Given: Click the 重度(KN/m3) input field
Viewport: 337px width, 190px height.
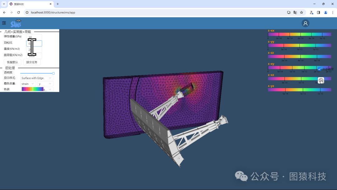Looking at the screenshot, I should click(34, 50).
